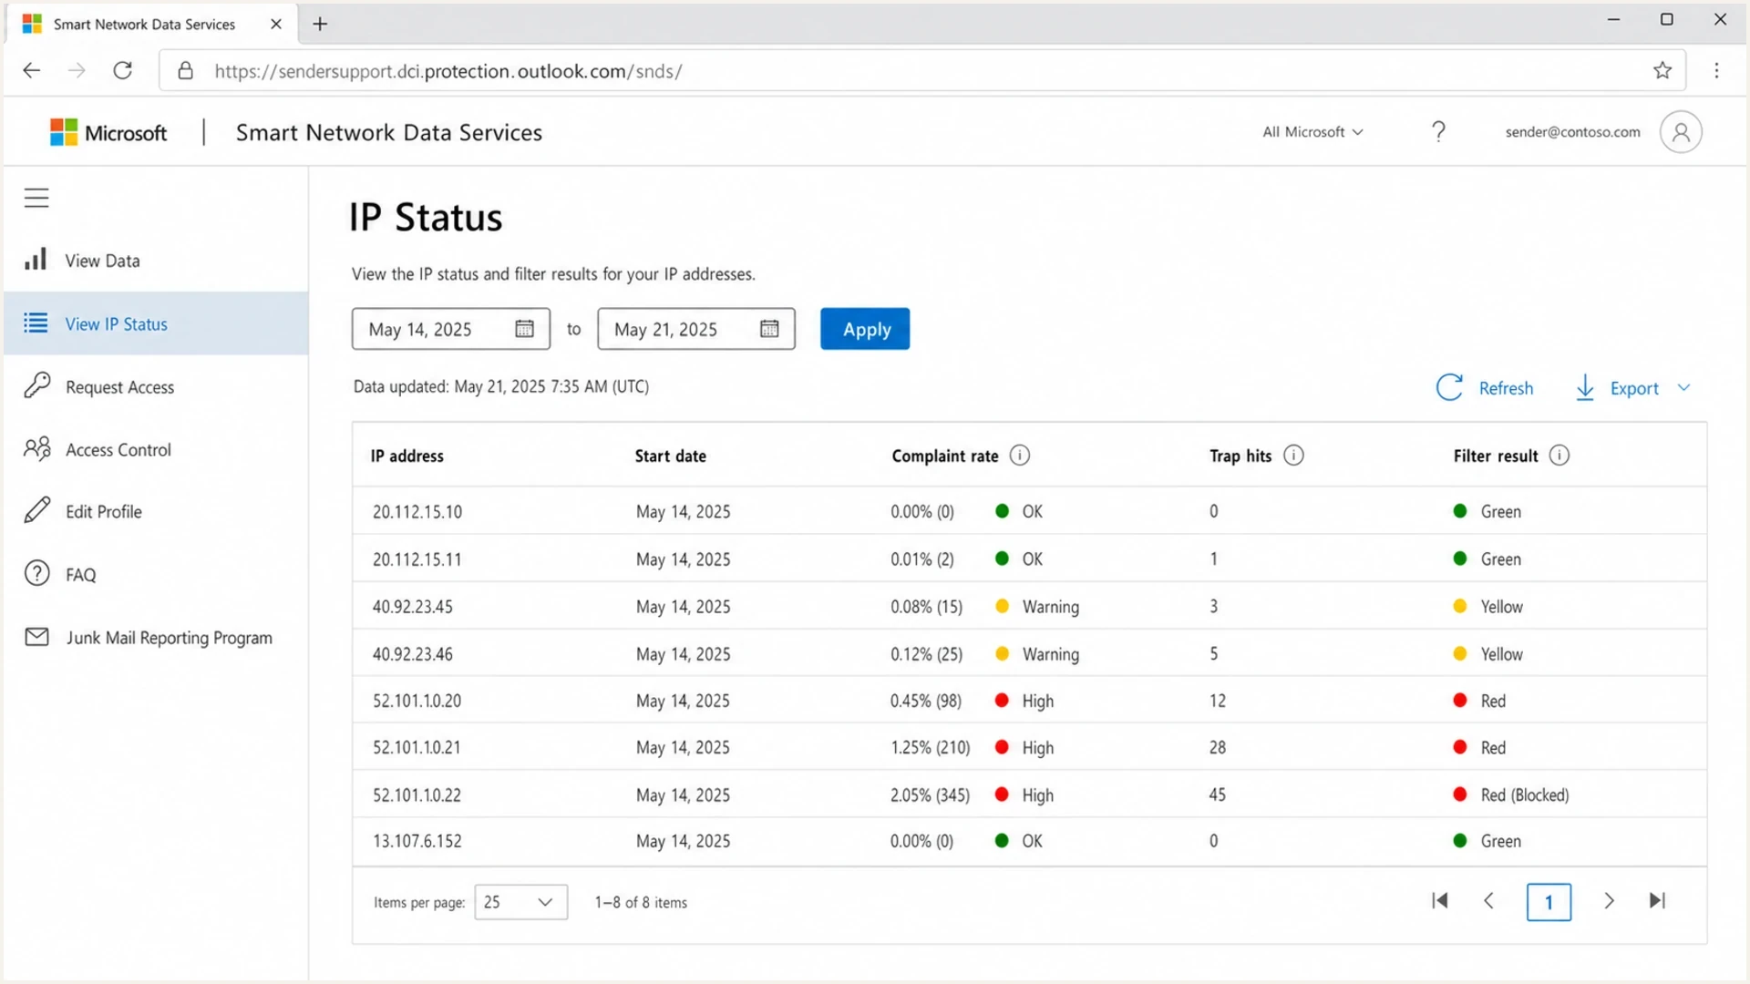
Task: Click the Filter result column header
Action: click(x=1496, y=456)
